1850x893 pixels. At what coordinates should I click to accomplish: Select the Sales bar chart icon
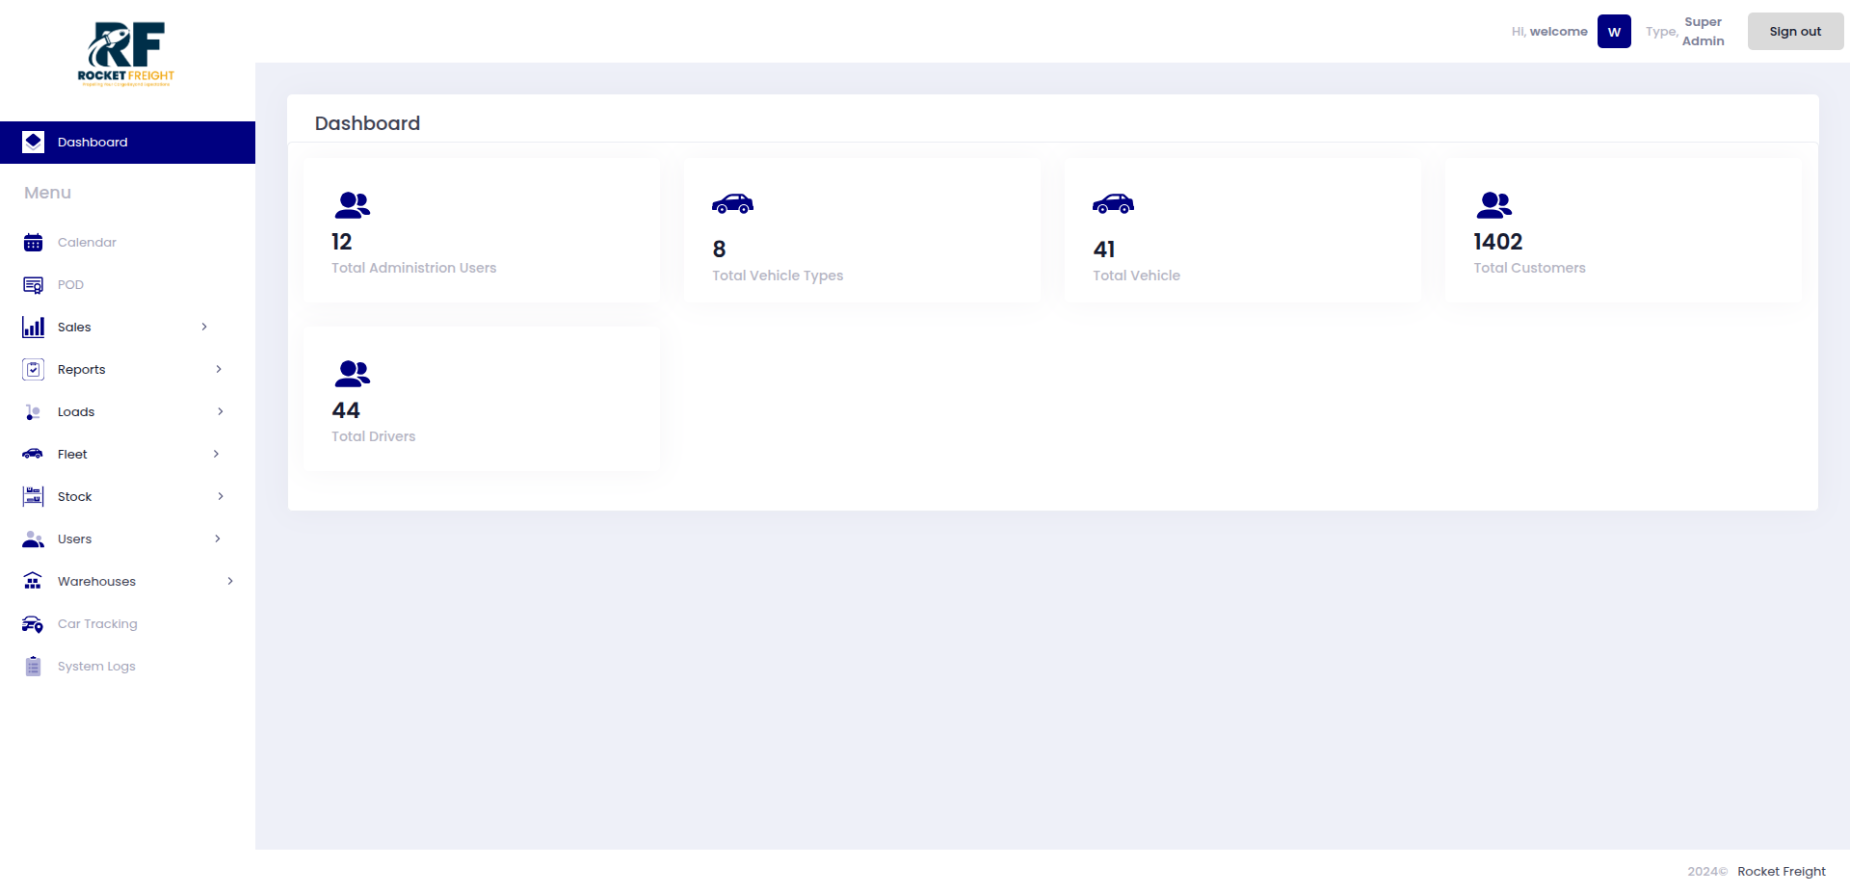click(x=33, y=327)
